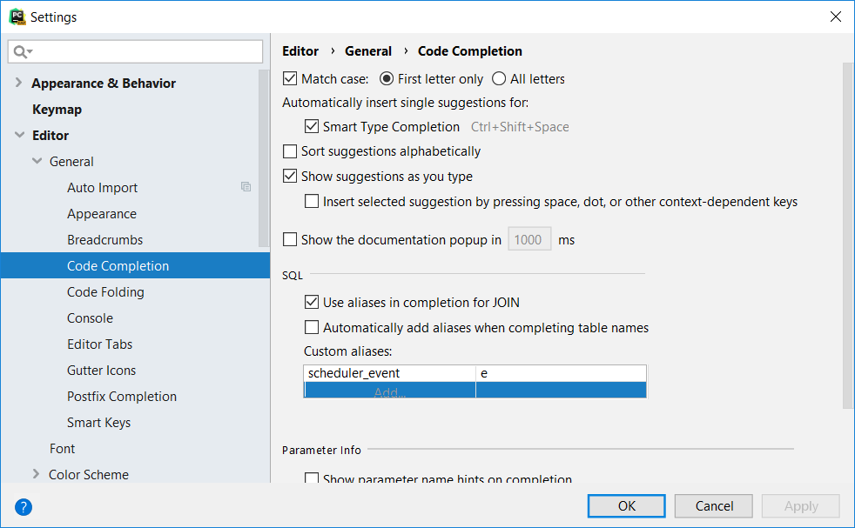Expand the Color Scheme node

click(x=37, y=475)
